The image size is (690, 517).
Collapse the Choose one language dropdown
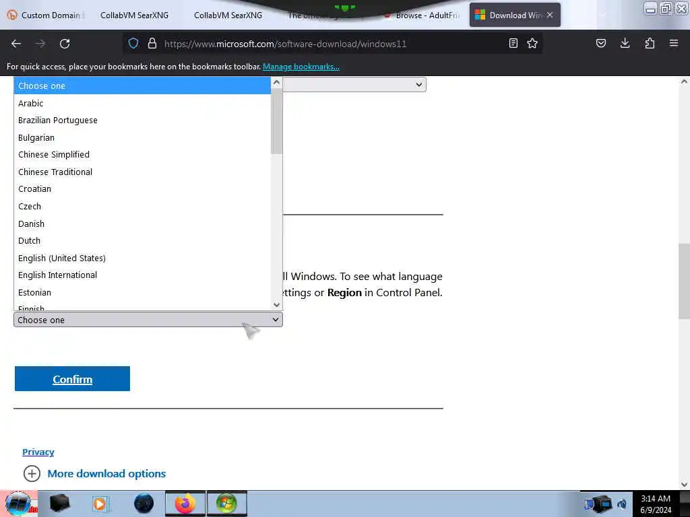148,320
